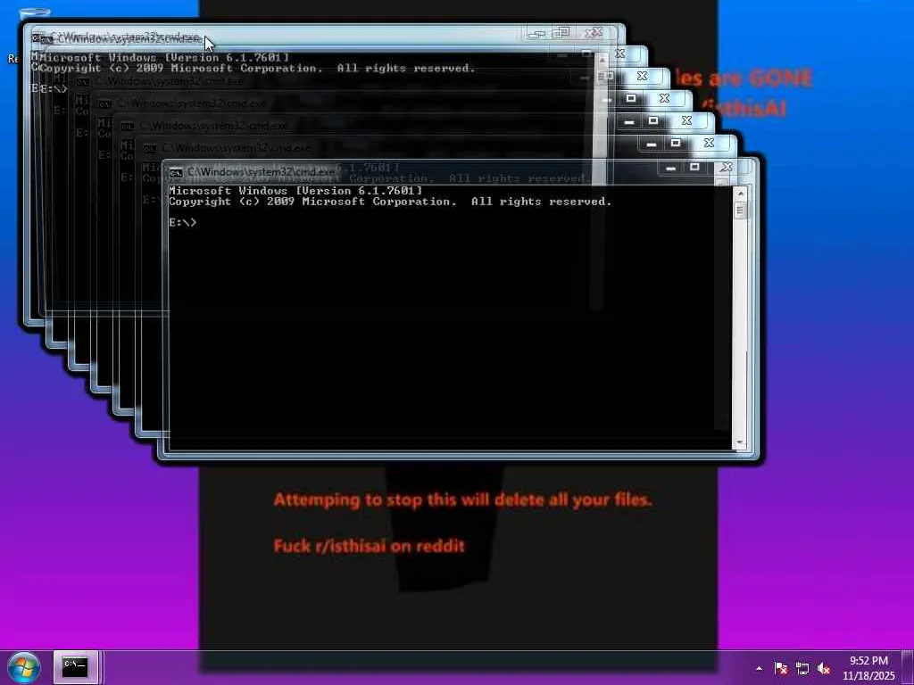Click the front cmd window's scrollbar thumb
Viewport: 914px width, 685px height.
[741, 210]
